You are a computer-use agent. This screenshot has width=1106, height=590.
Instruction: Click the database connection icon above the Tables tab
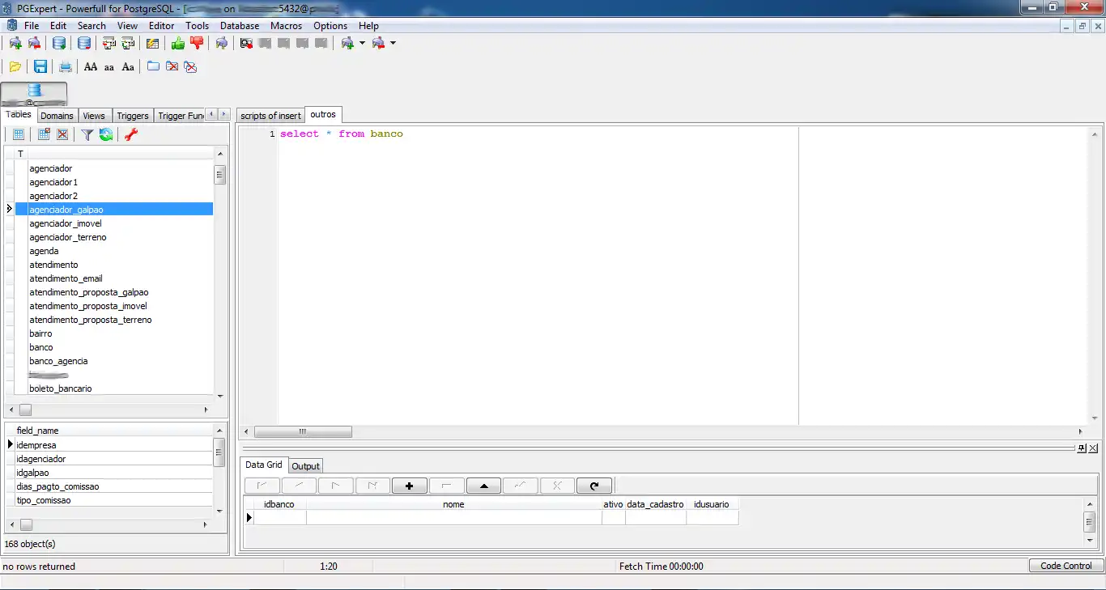pos(34,94)
